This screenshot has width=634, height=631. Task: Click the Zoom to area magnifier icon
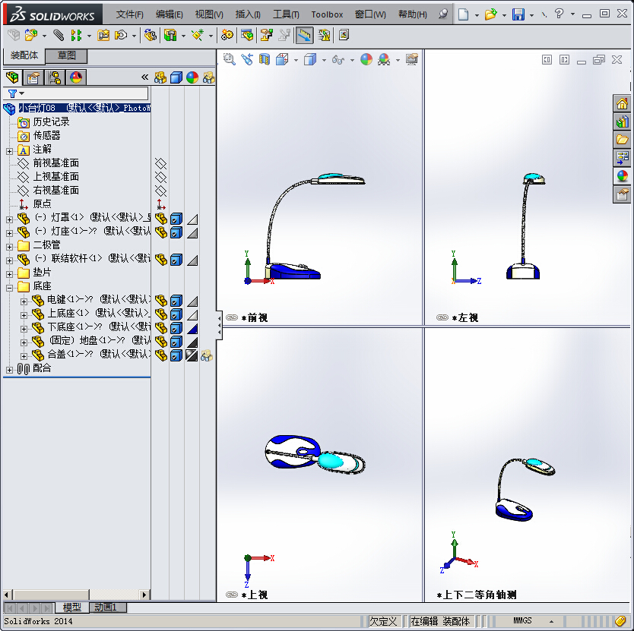click(x=230, y=59)
